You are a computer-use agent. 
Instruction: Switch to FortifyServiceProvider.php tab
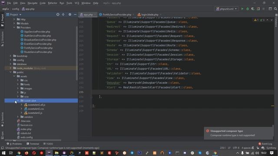117,15
